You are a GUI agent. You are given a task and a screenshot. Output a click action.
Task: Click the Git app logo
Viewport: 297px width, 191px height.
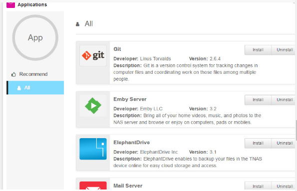click(93, 55)
